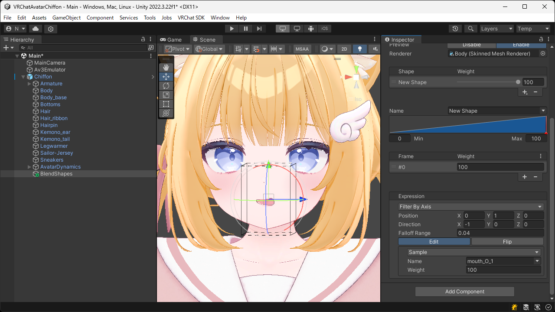Open the Filter By Axis dropdown
This screenshot has height=312, width=555.
click(x=470, y=207)
